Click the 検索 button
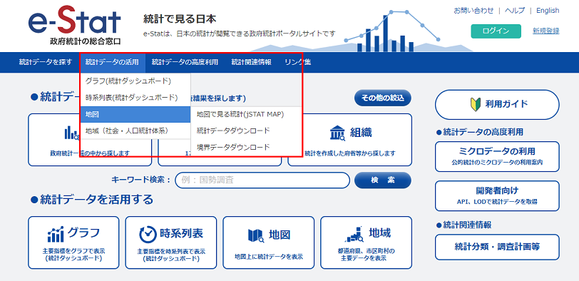This screenshot has height=281, width=579. [x=382, y=180]
